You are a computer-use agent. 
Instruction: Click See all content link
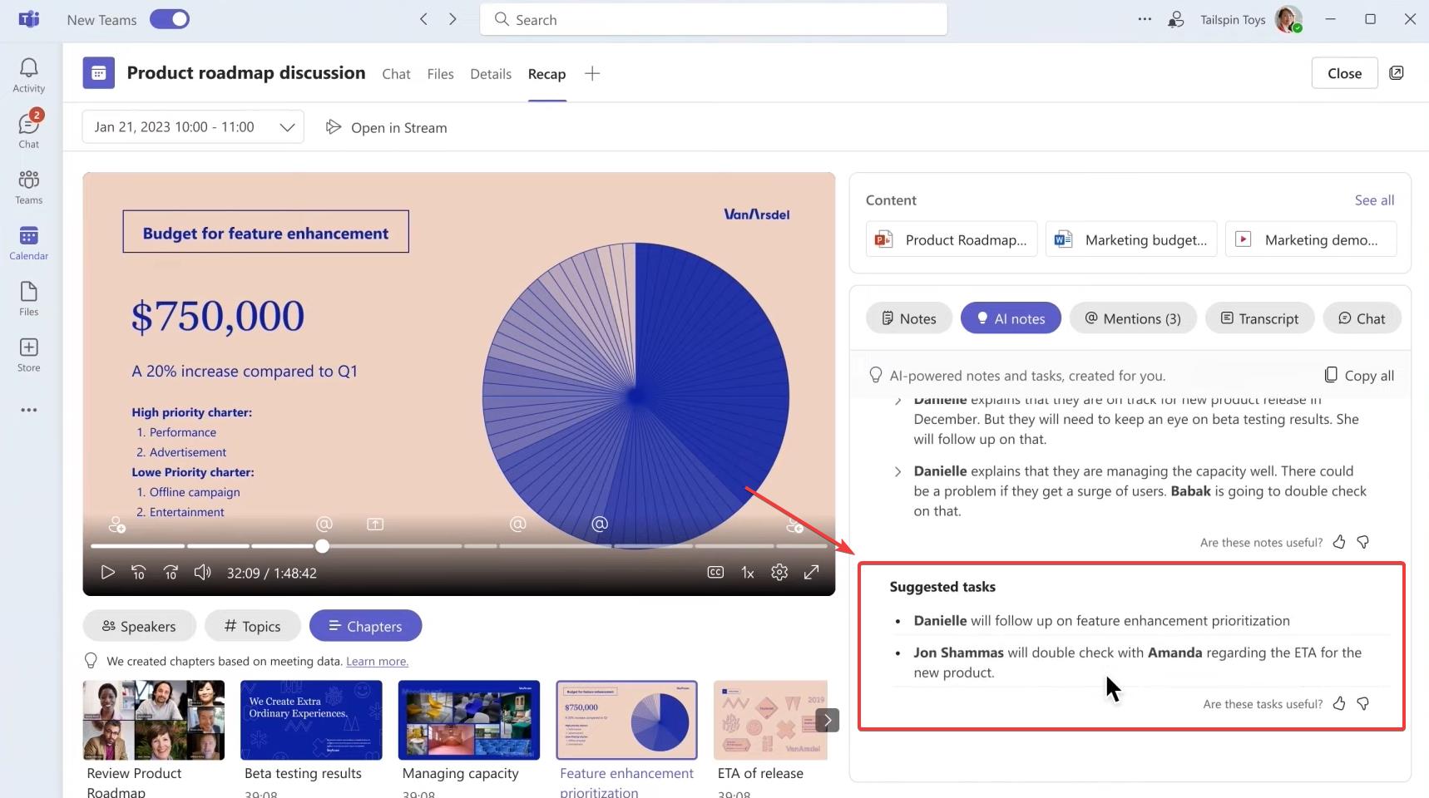point(1374,200)
